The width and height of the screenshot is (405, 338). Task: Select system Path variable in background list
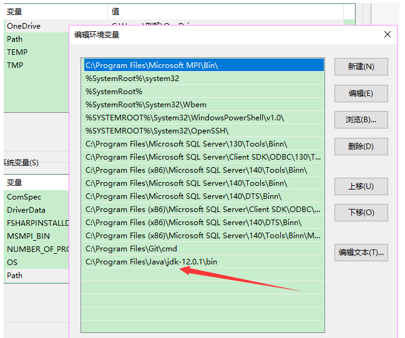[x=37, y=275]
